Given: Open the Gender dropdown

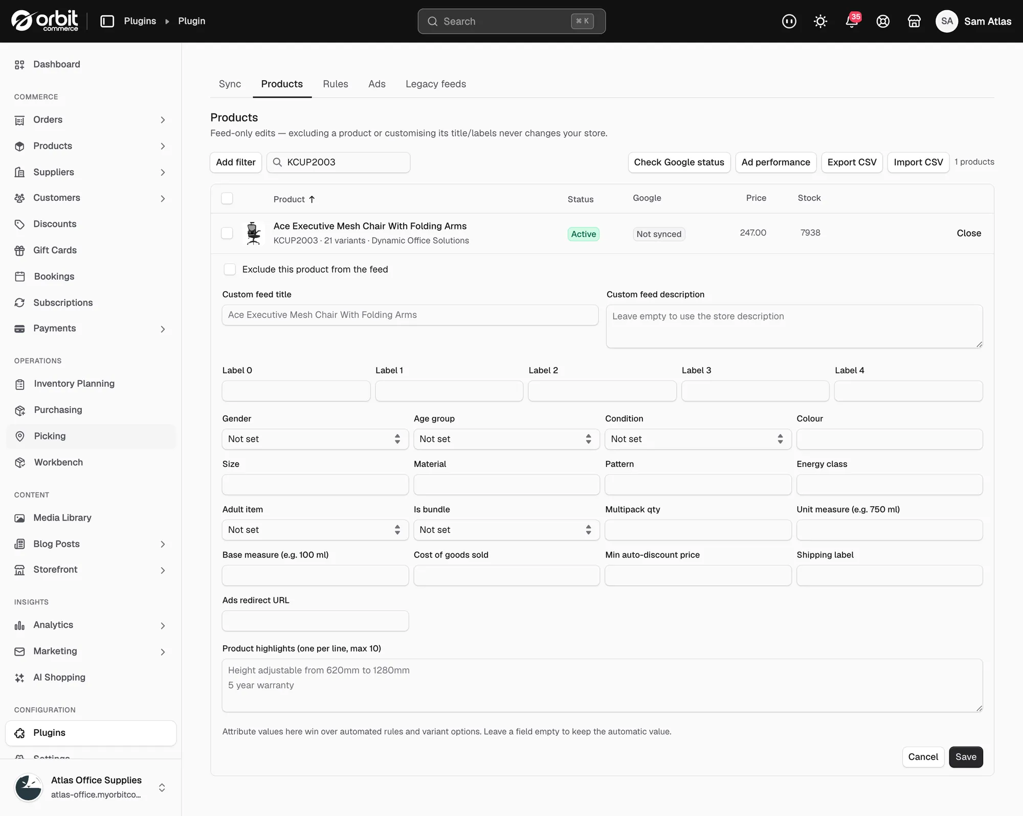Looking at the screenshot, I should click(x=315, y=439).
